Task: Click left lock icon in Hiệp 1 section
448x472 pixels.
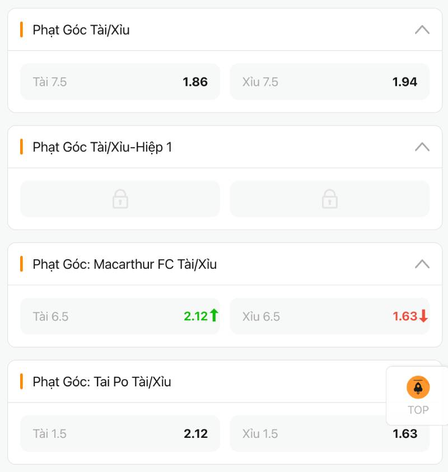Action: pos(120,199)
